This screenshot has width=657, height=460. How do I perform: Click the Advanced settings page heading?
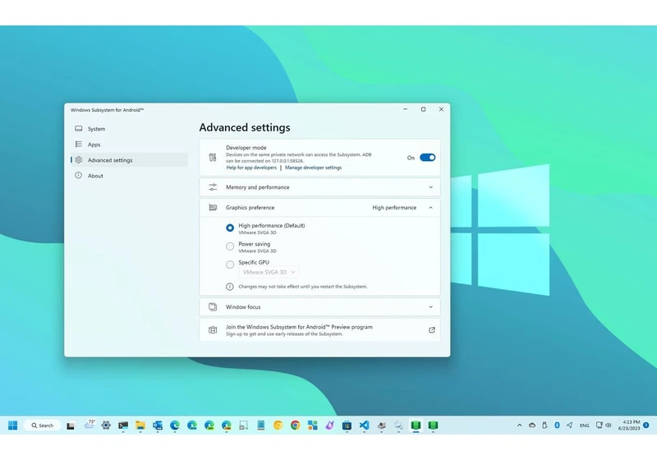[x=245, y=127]
